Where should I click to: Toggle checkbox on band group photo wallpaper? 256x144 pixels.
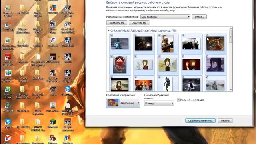click(x=135, y=77)
